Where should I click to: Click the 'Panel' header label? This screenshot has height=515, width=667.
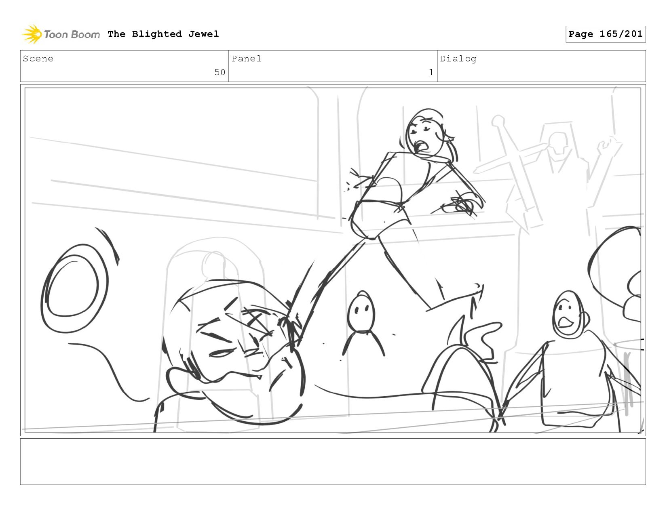(x=247, y=59)
